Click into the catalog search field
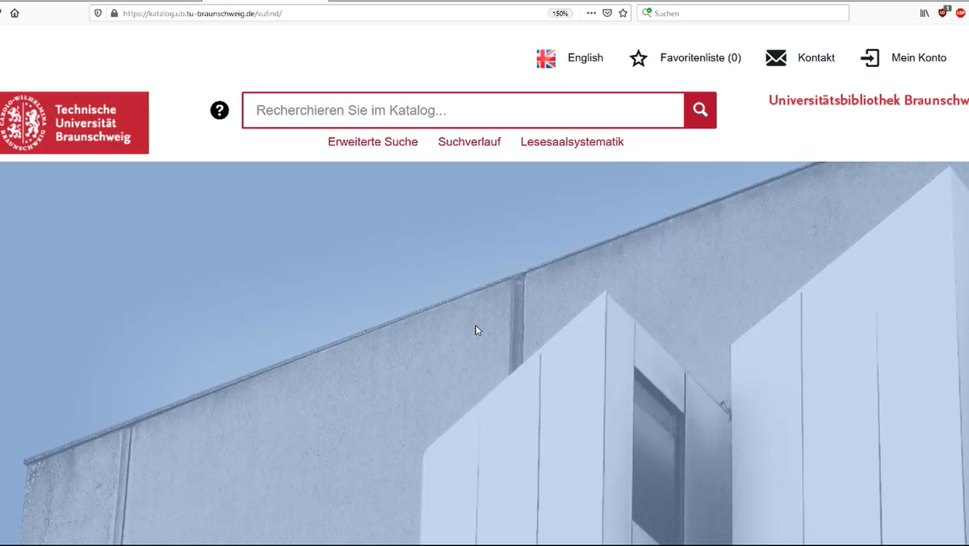969x546 pixels. coord(464,111)
